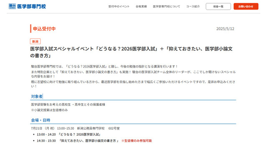The height and width of the screenshot is (150, 267).
Task: Click the paragraph starting 既に志望校に向けて
Action: [x=133, y=84]
